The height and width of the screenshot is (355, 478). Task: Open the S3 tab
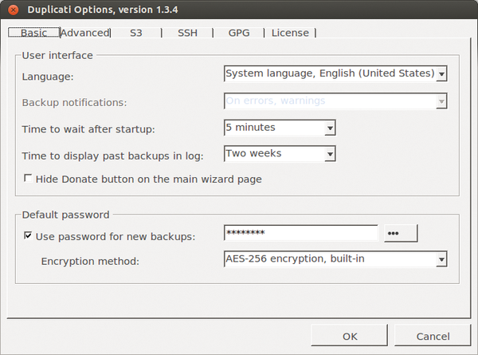[x=136, y=33]
